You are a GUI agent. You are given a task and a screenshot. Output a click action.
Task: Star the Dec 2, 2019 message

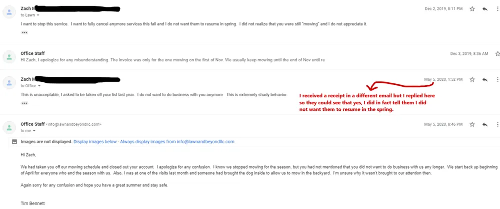tap(471, 9)
